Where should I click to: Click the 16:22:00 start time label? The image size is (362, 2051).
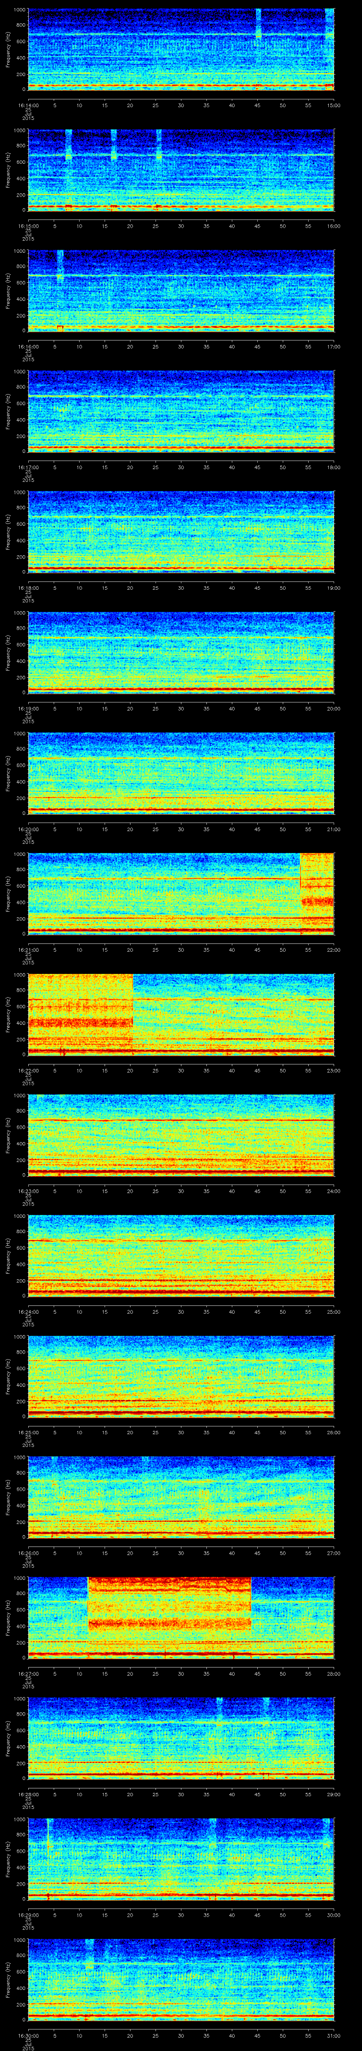point(28,1070)
